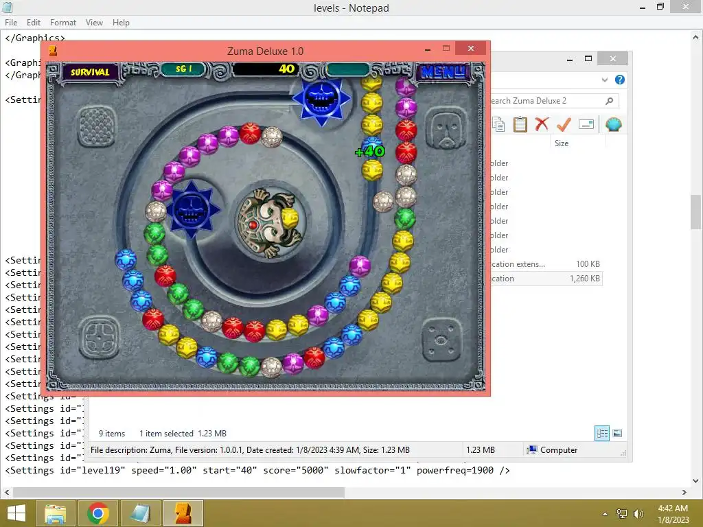Click the Paste clipboard icon in Explorer
This screenshot has width=703, height=527.
point(520,124)
